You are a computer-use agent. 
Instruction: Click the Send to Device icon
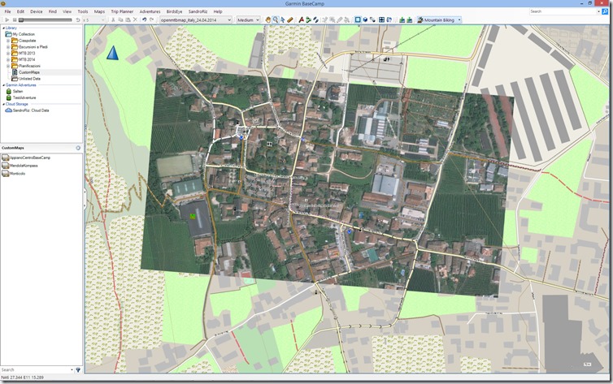point(402,20)
